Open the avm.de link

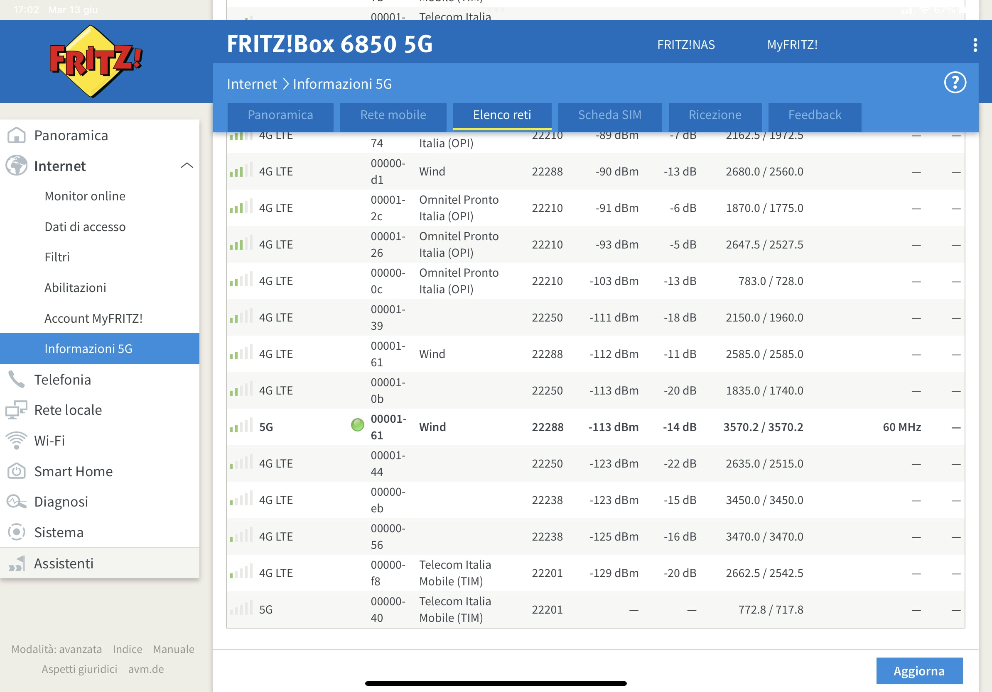click(x=146, y=669)
